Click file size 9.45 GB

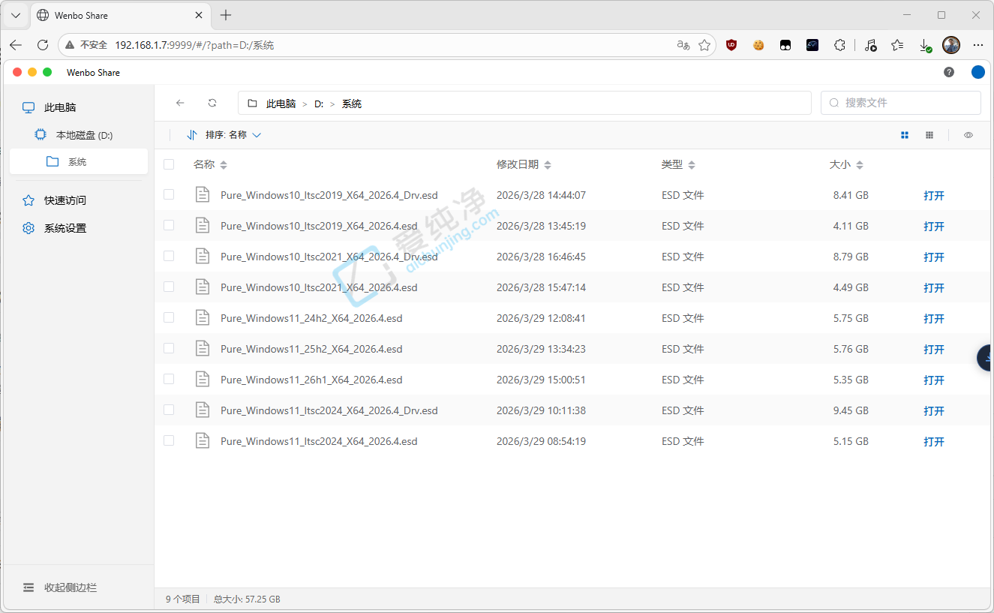pyautogui.click(x=851, y=410)
